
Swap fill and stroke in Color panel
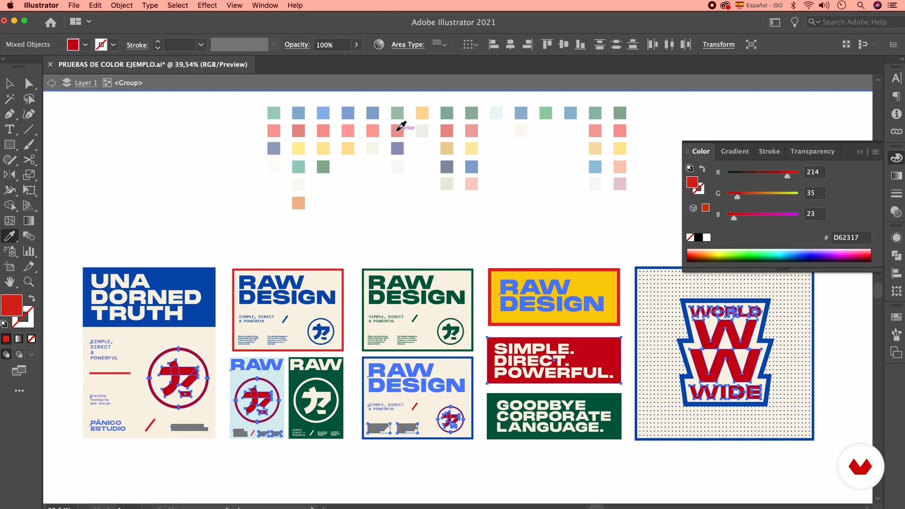[x=702, y=168]
